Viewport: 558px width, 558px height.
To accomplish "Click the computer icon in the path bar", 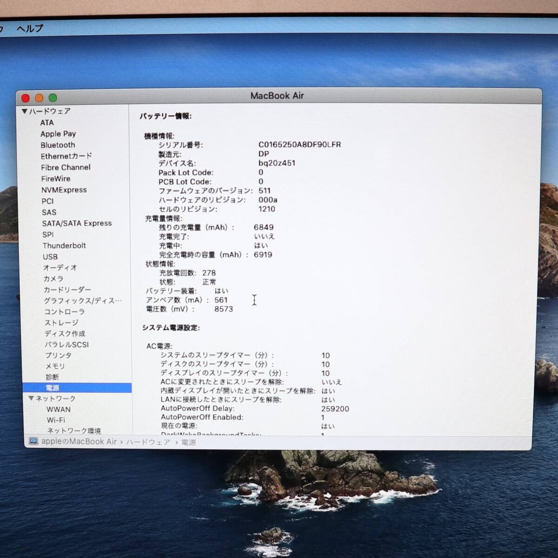I will pos(33,441).
